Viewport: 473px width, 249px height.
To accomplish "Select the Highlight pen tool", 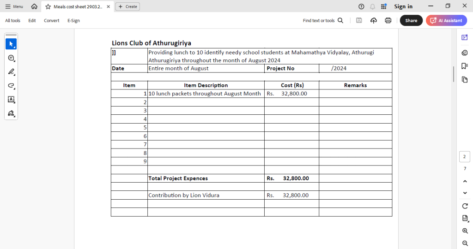I will pyautogui.click(x=11, y=71).
